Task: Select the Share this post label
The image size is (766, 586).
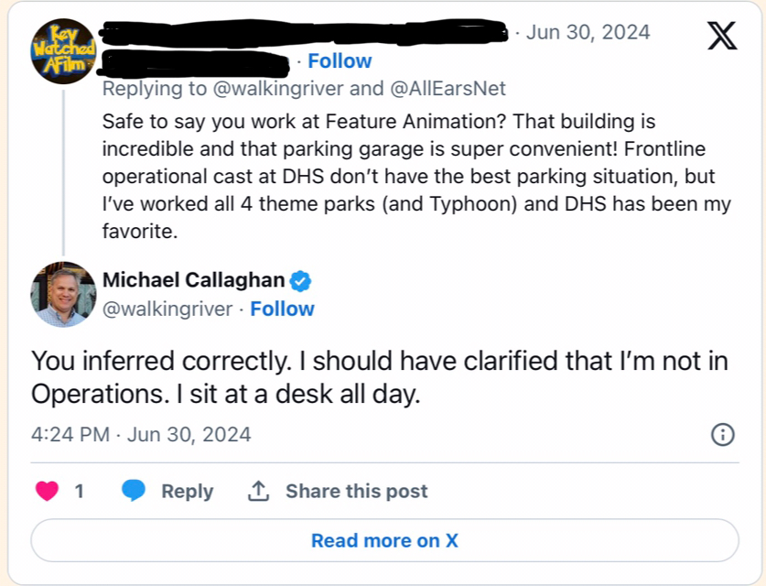Action: click(x=356, y=491)
